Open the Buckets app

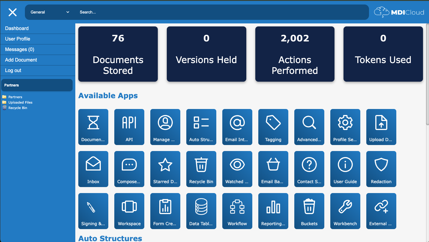[309, 211]
